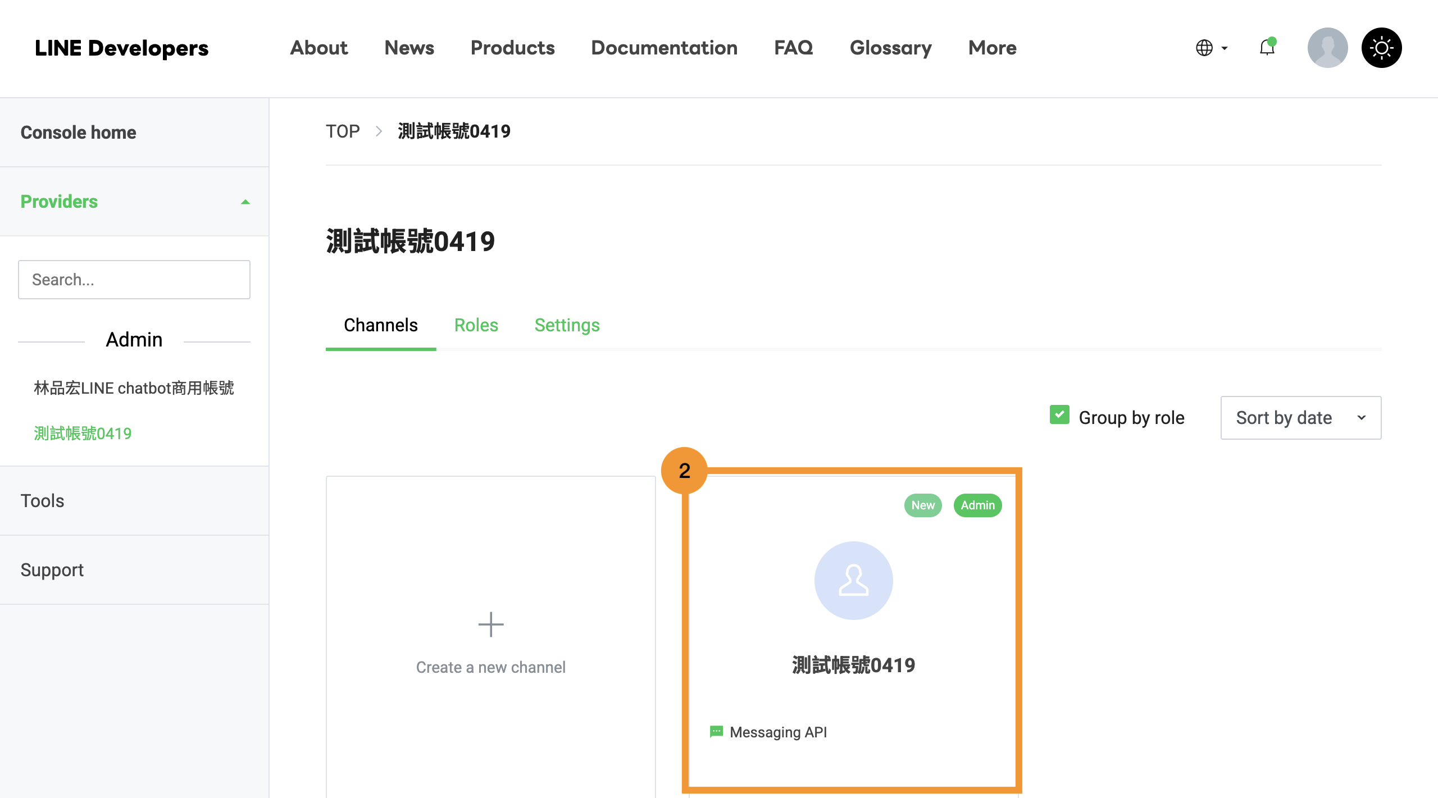Expand the More menu item
The width and height of the screenshot is (1438, 798).
(992, 48)
